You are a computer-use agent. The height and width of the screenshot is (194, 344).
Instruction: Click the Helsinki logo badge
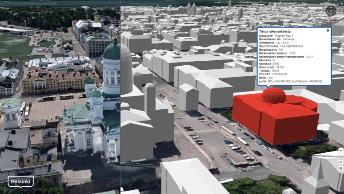[x=20, y=181]
